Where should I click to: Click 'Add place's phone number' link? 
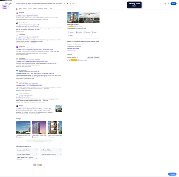tap(73, 48)
